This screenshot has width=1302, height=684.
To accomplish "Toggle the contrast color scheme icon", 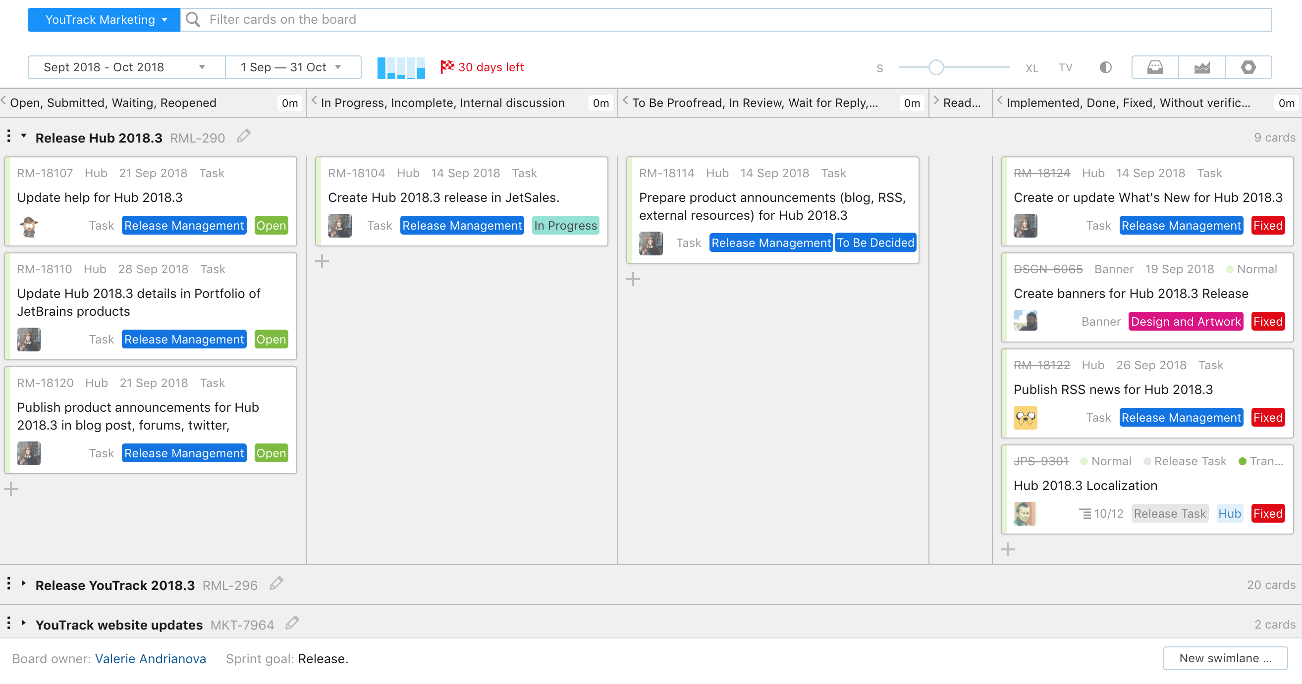I will pos(1105,67).
